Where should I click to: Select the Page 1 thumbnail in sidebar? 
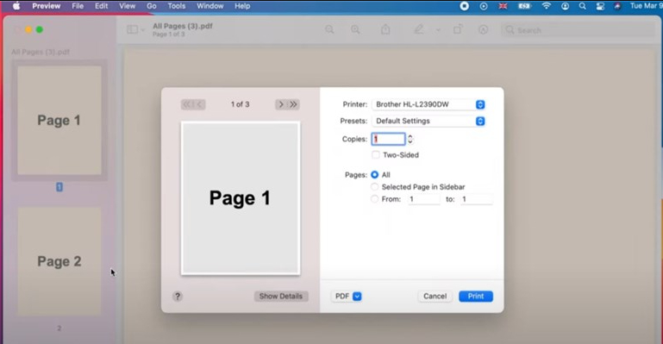[x=59, y=121]
